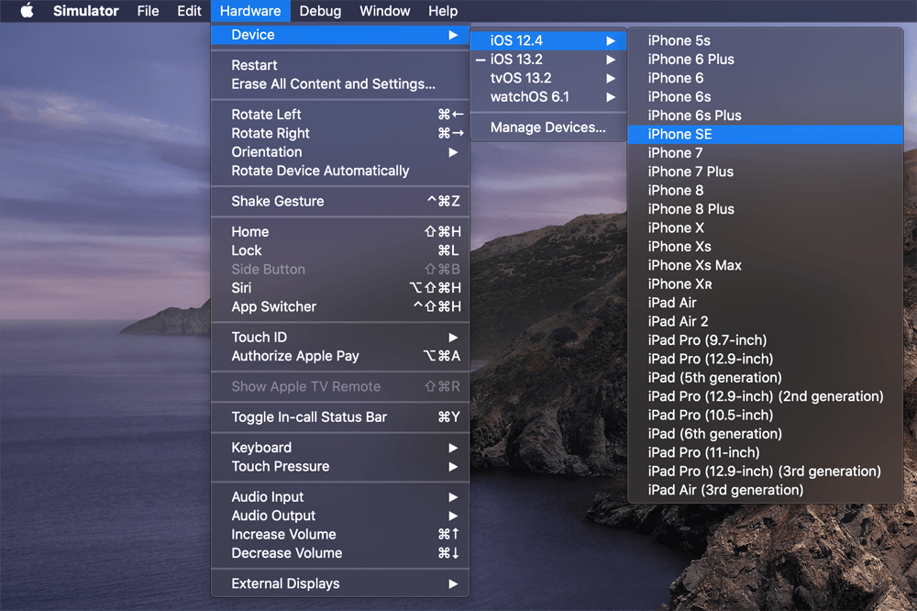Trigger Shake Gesture
Image resolution: width=917 pixels, height=611 pixels.
pyautogui.click(x=340, y=201)
